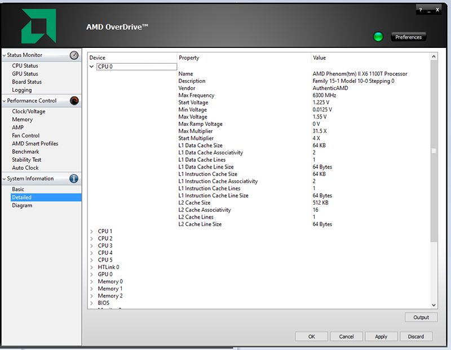Click the Performance Control speedometer icon
The height and width of the screenshot is (350, 451).
click(74, 101)
